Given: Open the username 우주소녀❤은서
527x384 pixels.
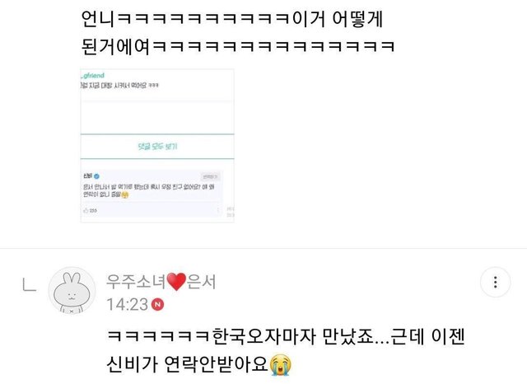Looking at the screenshot, I should click(x=161, y=282).
